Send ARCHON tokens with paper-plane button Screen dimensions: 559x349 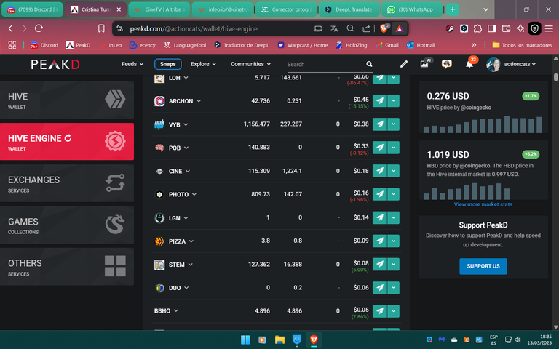tap(380, 101)
